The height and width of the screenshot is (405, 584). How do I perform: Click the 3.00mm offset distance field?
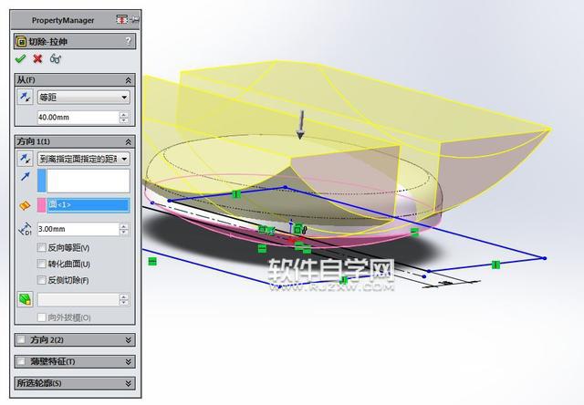(x=78, y=229)
